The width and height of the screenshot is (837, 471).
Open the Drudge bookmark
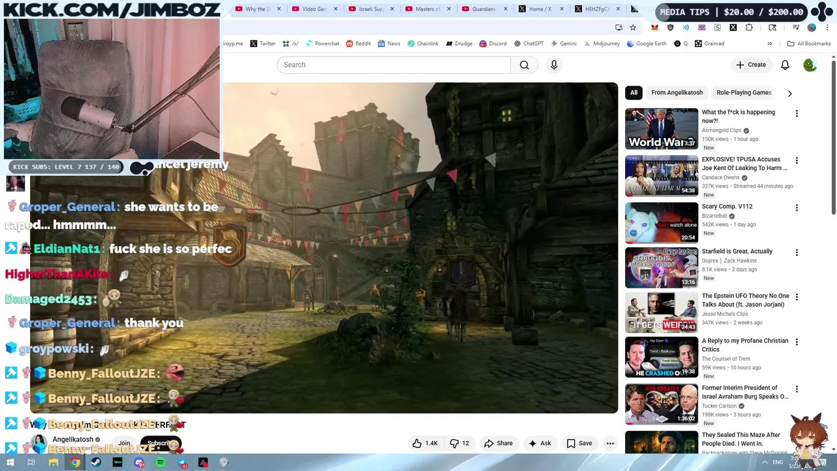click(459, 44)
